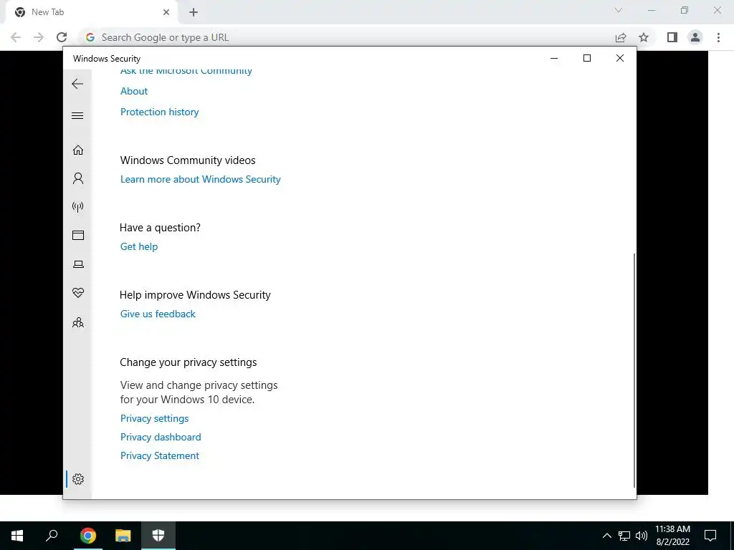Toggle Chrome side panel
Screen dimensions: 734x550
672,37
